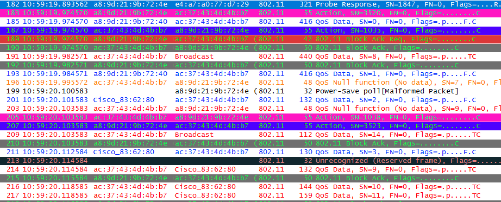Select packet 203 QoS Null function SN=9 row
Image resolution: width=501 pixels, height=202 pixels.
(250, 109)
